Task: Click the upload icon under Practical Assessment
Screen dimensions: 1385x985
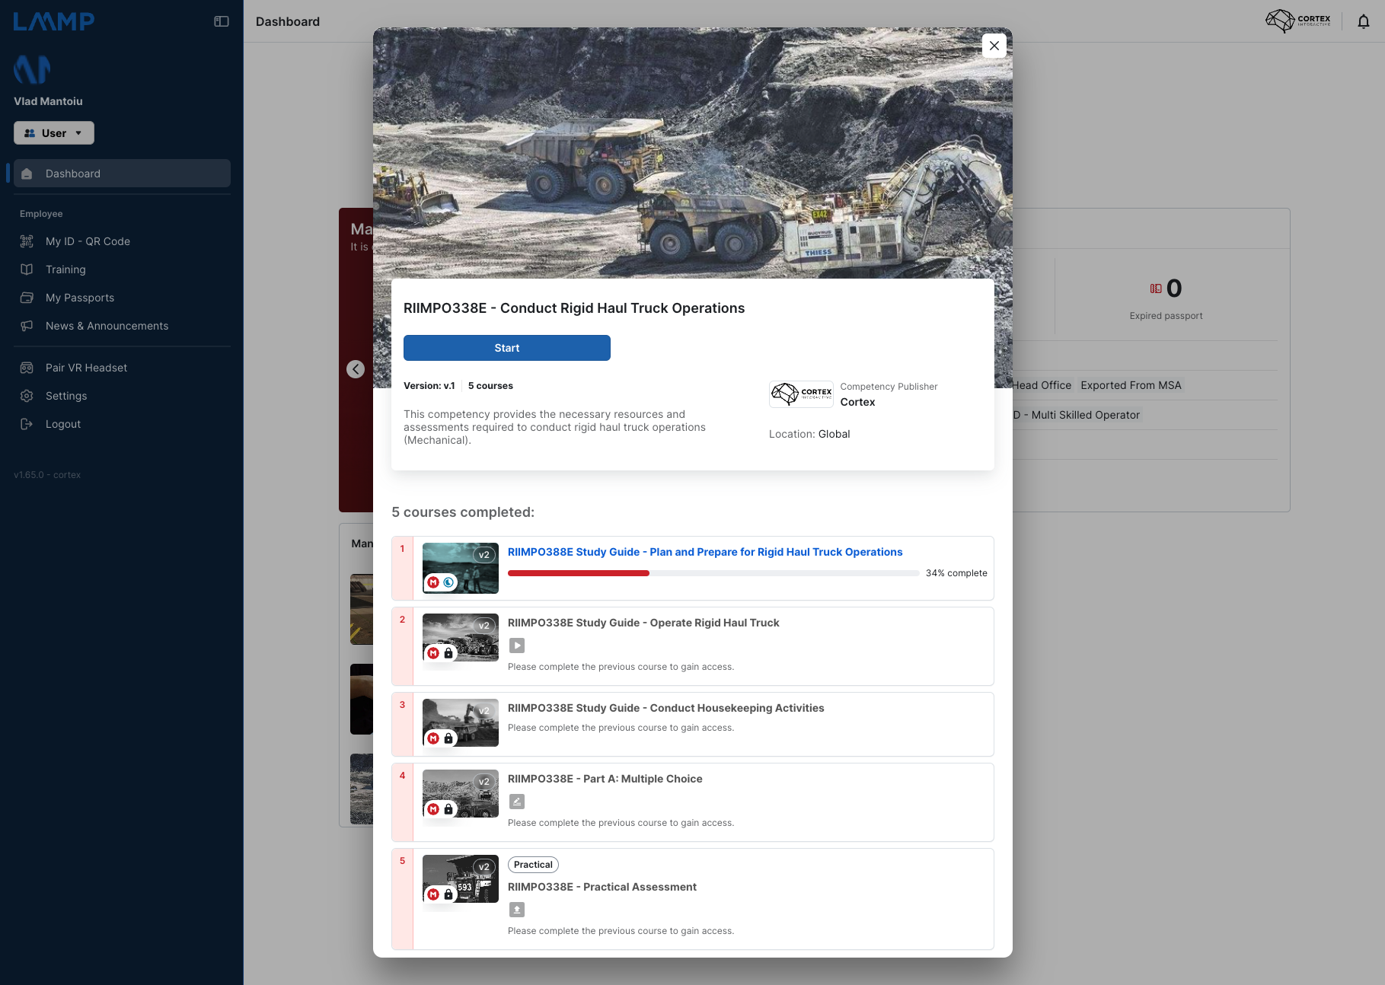Action: tap(517, 910)
